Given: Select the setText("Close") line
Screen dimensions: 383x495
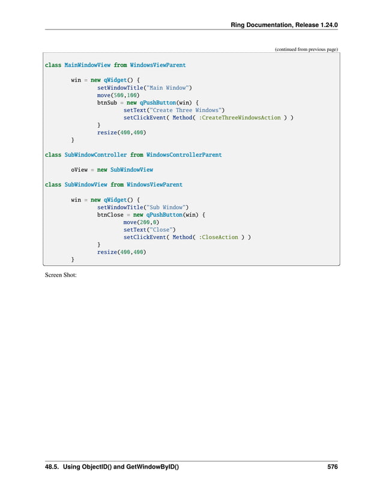Looking at the screenshot, I should click(149, 230).
